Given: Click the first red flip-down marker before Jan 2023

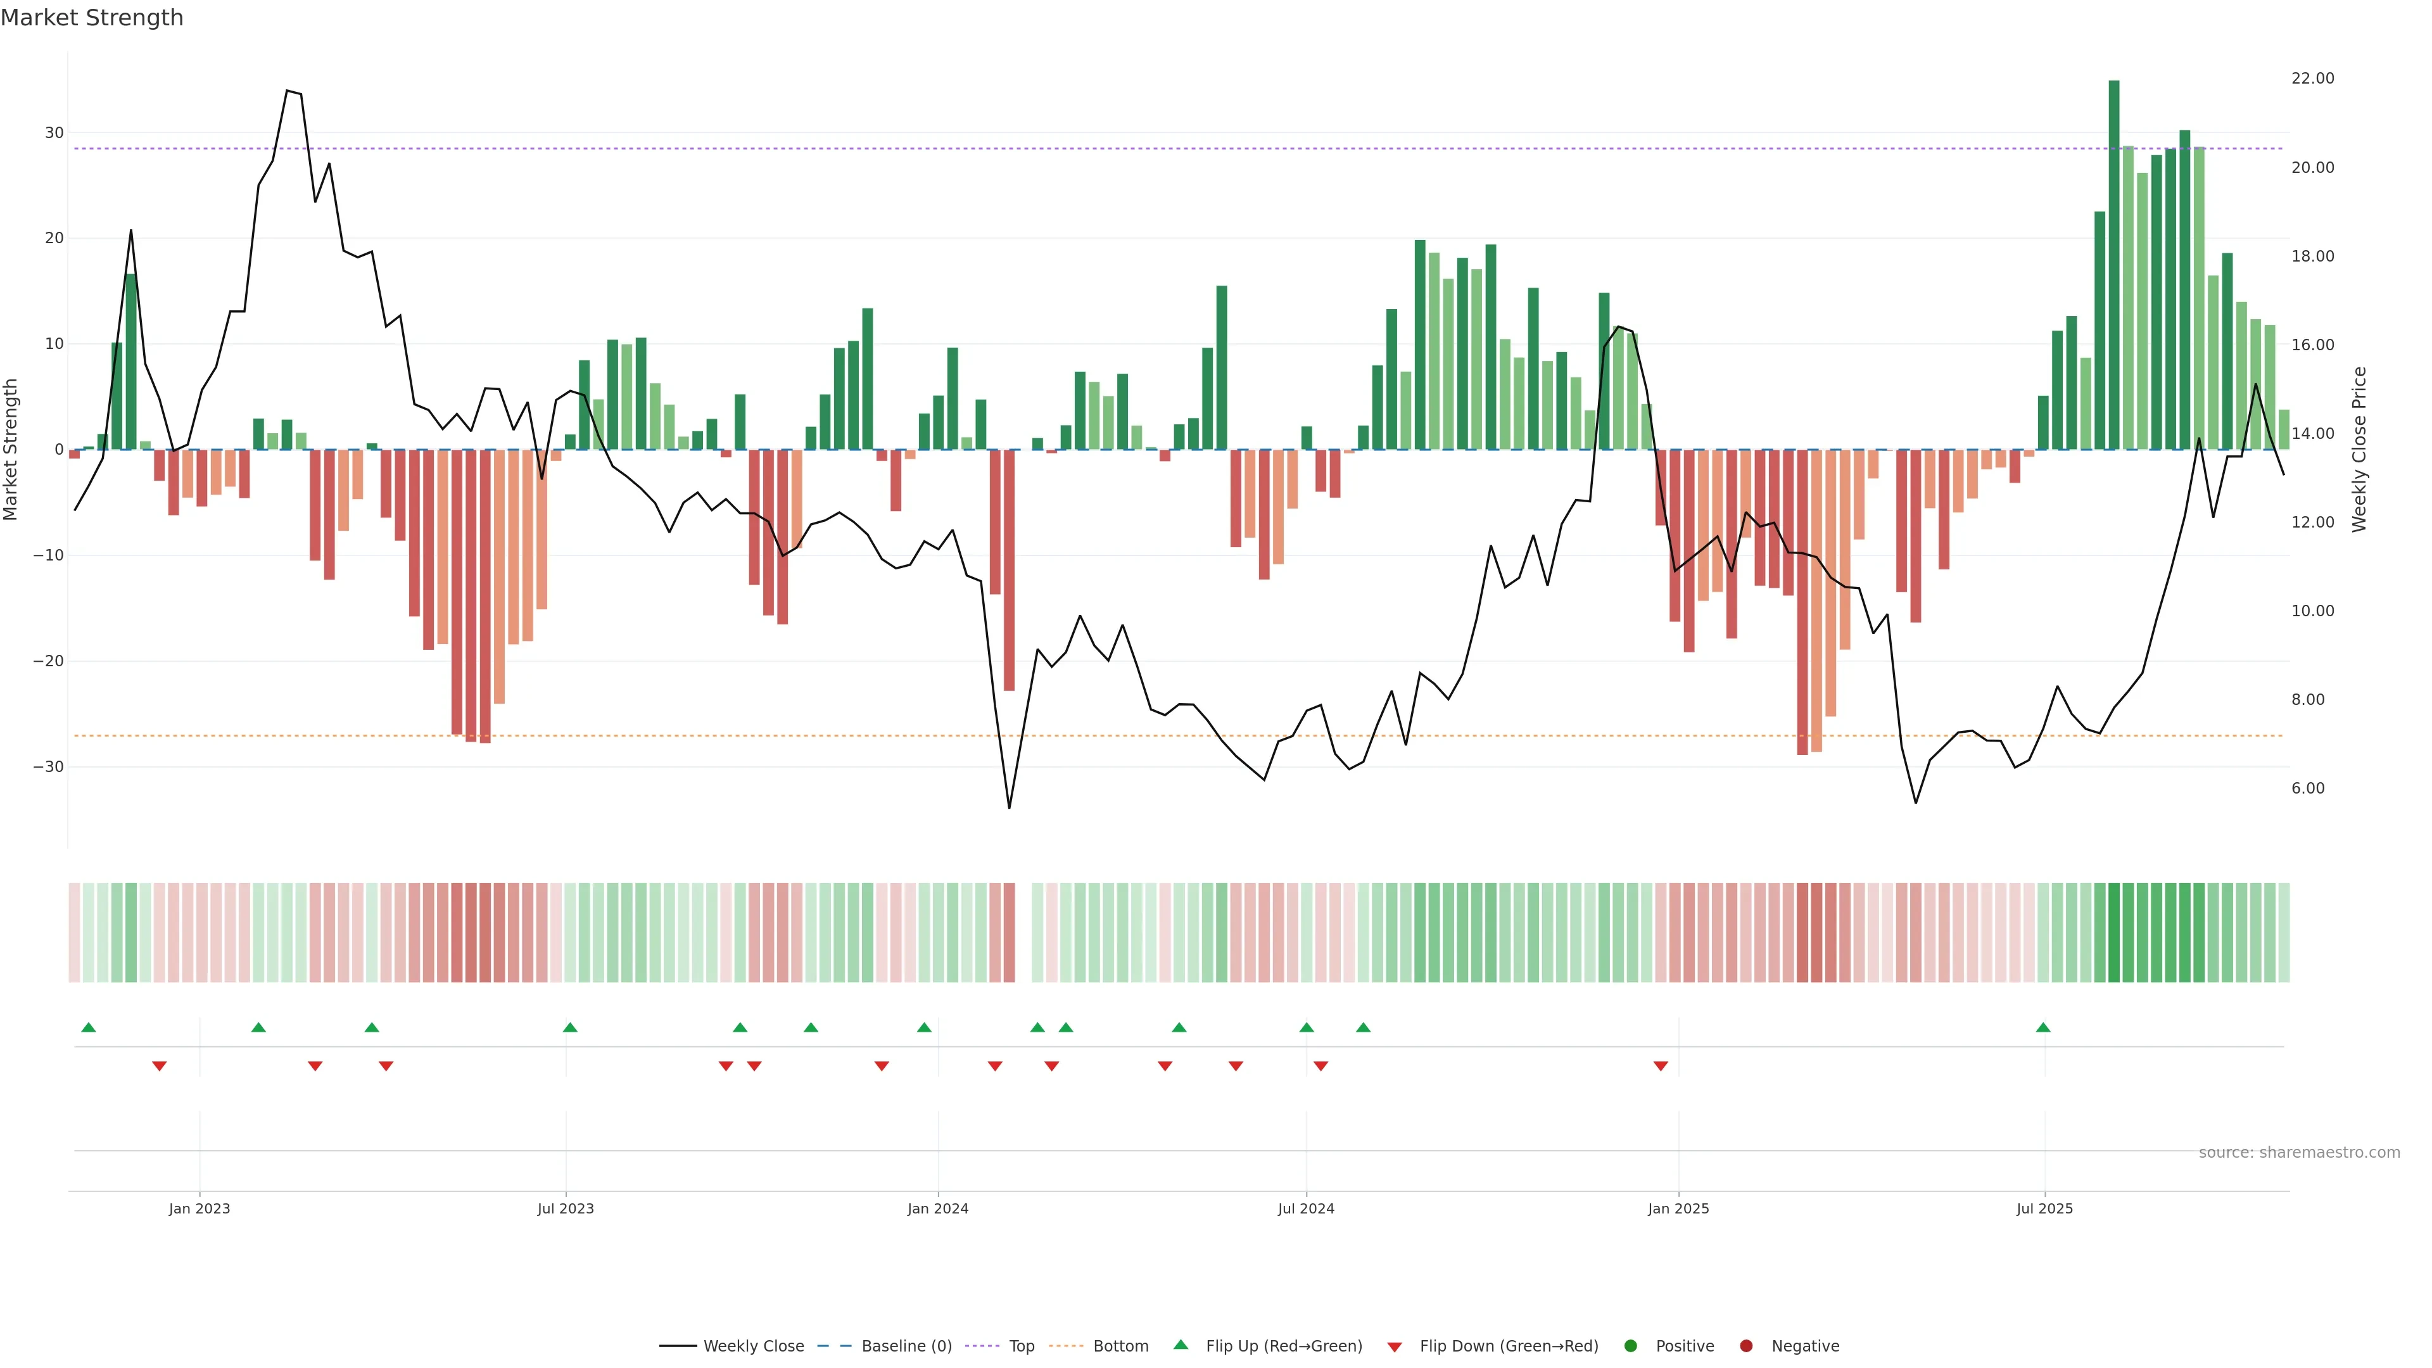Looking at the screenshot, I should (160, 1066).
